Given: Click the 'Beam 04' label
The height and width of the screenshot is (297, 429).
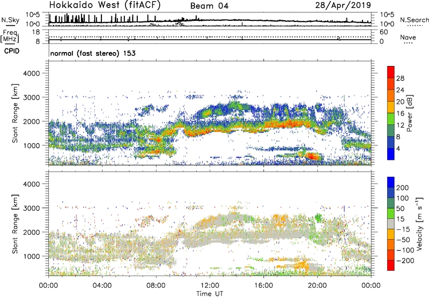Looking at the screenshot, I should pos(209,6).
